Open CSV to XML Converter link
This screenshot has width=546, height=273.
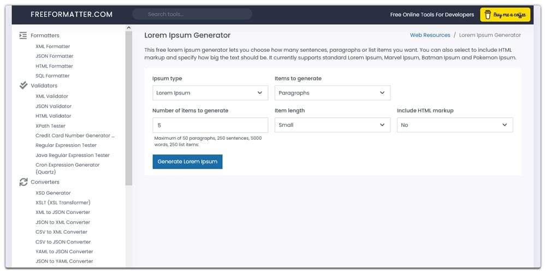[61, 232]
